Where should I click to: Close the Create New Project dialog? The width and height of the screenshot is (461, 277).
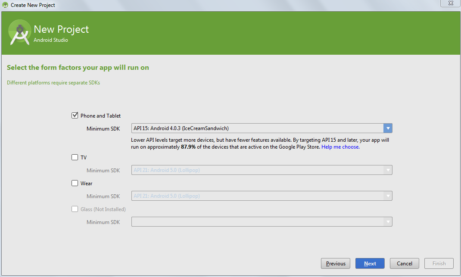[450, 3]
